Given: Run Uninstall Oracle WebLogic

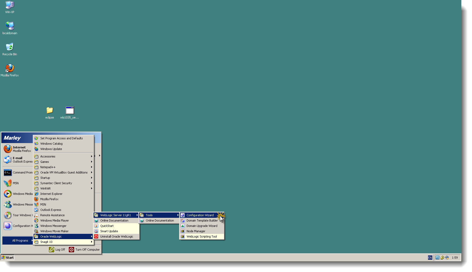Looking at the screenshot, I should pos(116,236).
